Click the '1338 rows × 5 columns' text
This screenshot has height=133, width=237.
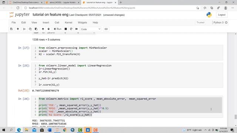click(46, 40)
